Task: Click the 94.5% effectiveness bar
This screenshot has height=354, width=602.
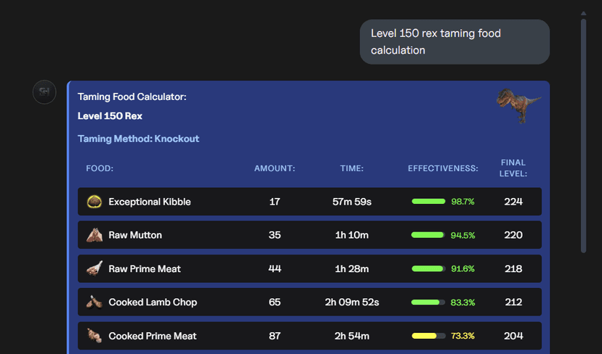Action: point(428,235)
